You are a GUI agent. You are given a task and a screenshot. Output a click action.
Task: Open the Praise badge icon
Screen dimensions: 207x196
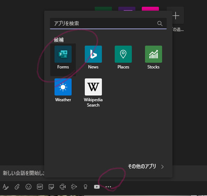86,187
